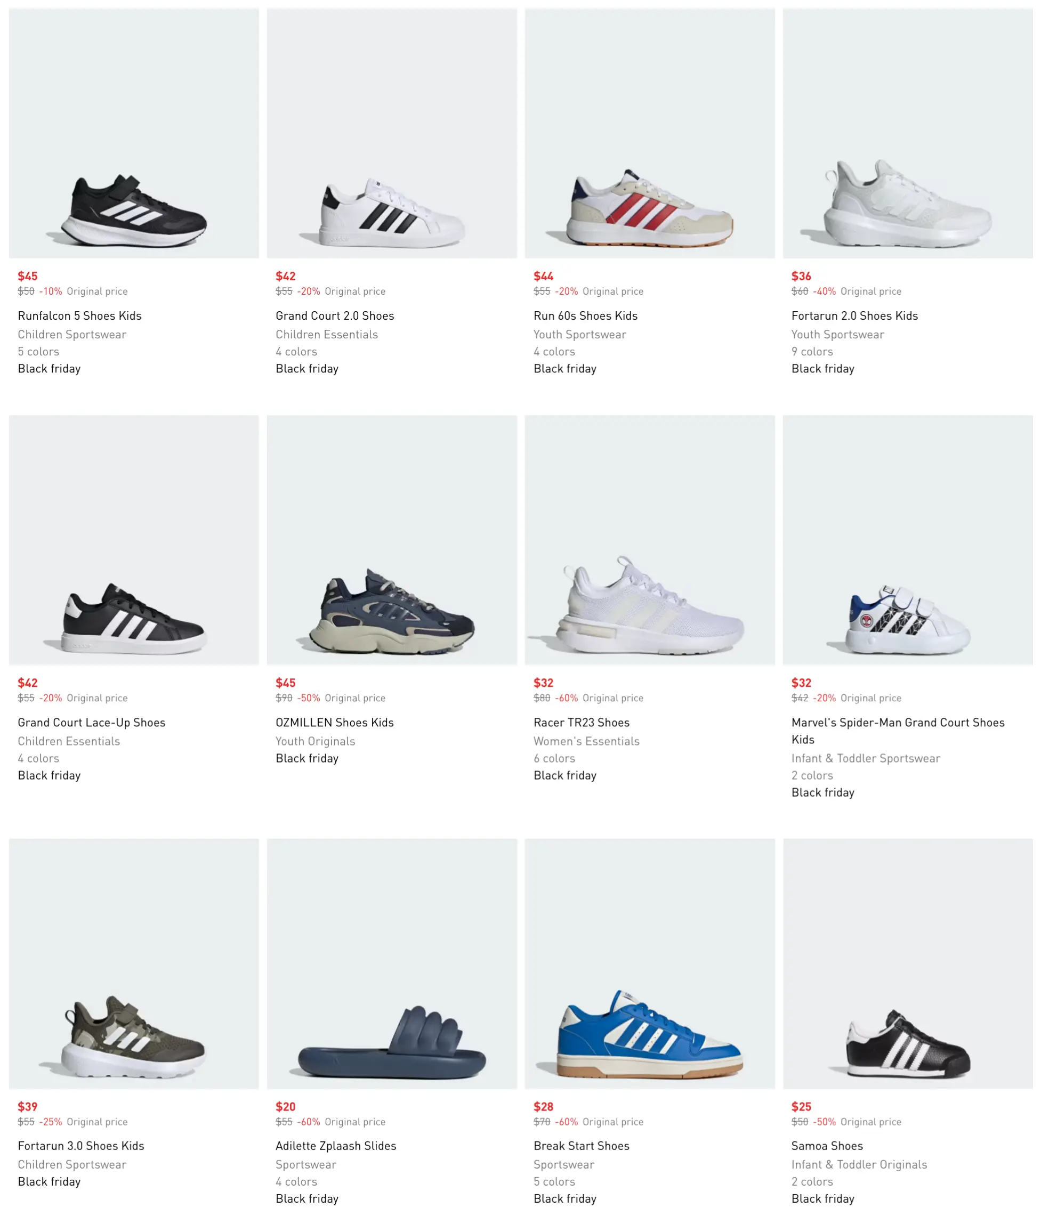Open the Grand Court 2.0 Shoes product image
This screenshot has width=1041, height=1216.
point(392,133)
